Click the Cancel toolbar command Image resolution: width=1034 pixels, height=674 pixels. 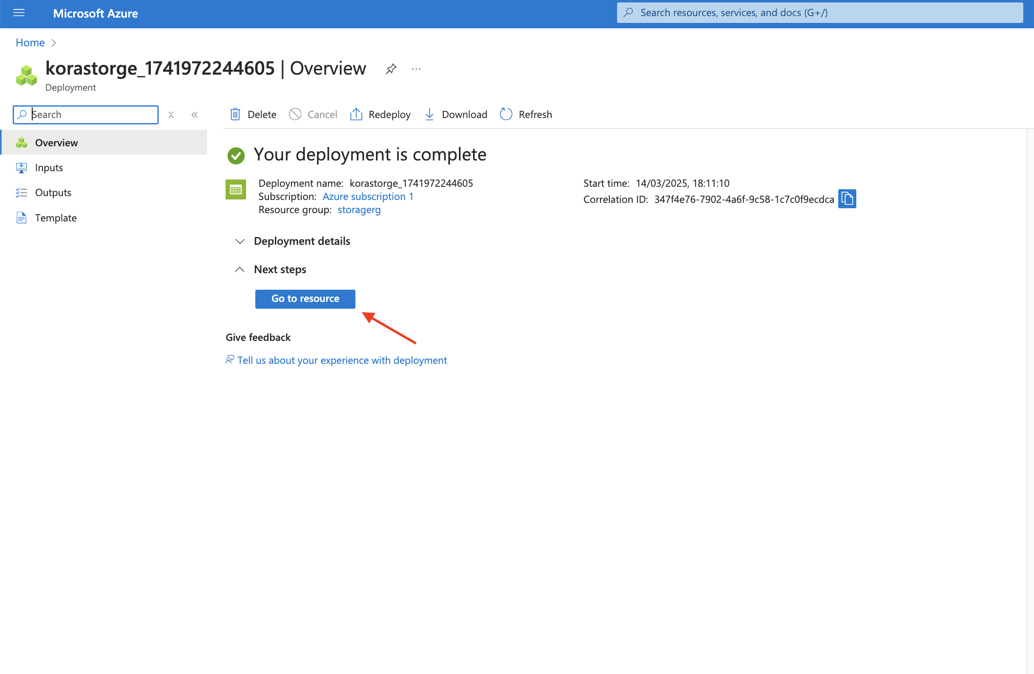pyautogui.click(x=313, y=115)
